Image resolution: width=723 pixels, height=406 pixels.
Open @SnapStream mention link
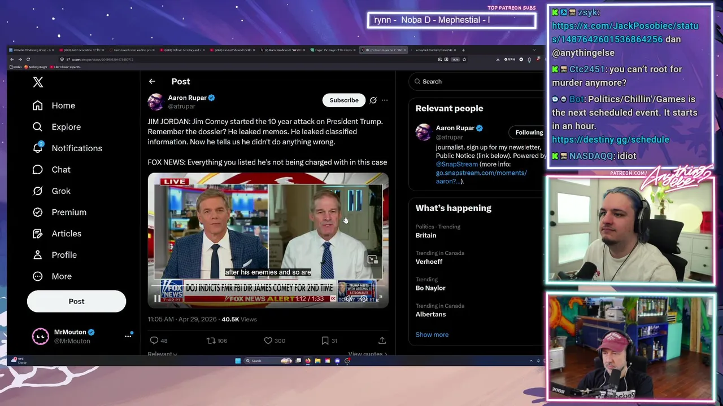pyautogui.click(x=457, y=164)
